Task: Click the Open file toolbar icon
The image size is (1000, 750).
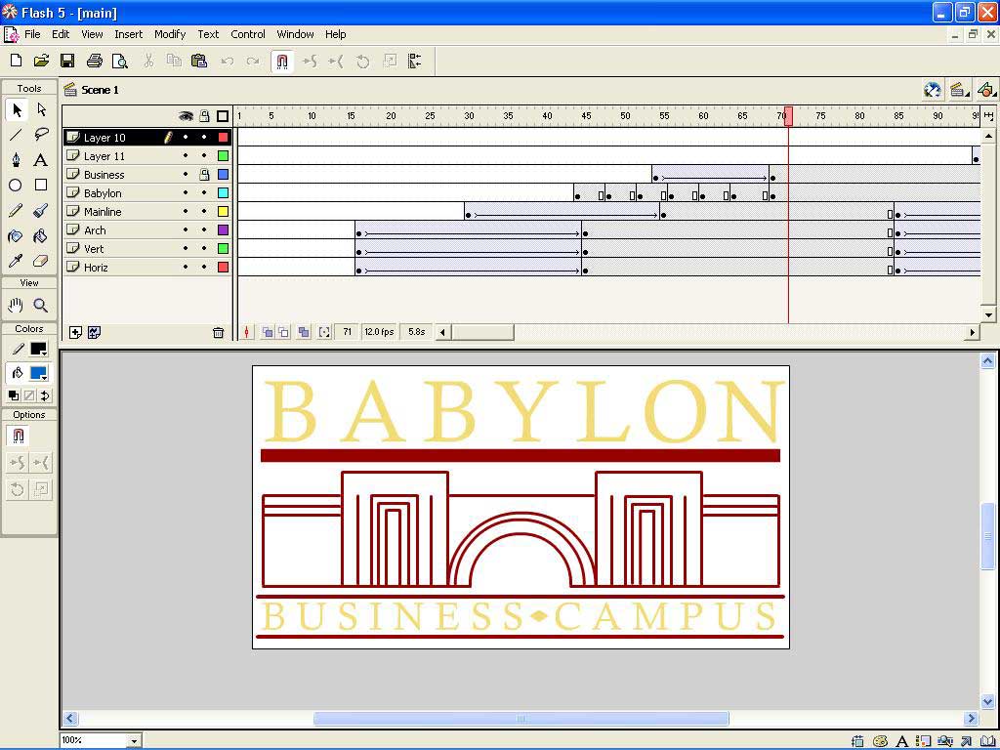Action: click(x=41, y=61)
